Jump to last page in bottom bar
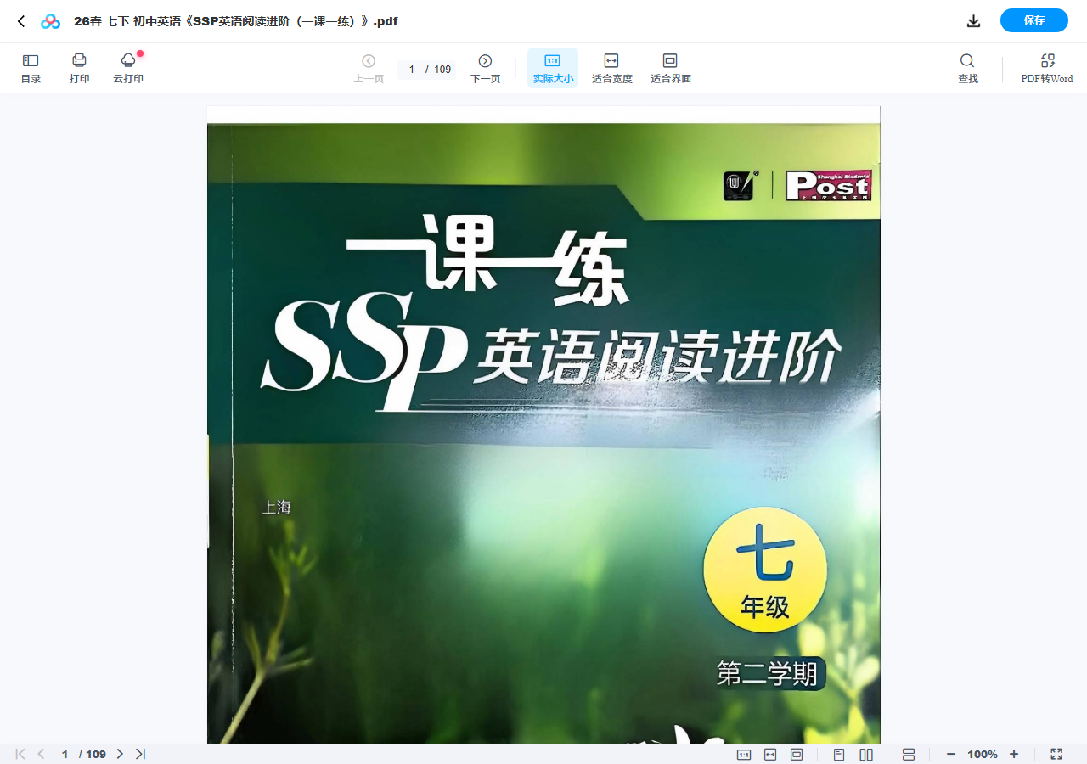The width and height of the screenshot is (1087, 764). (x=141, y=754)
